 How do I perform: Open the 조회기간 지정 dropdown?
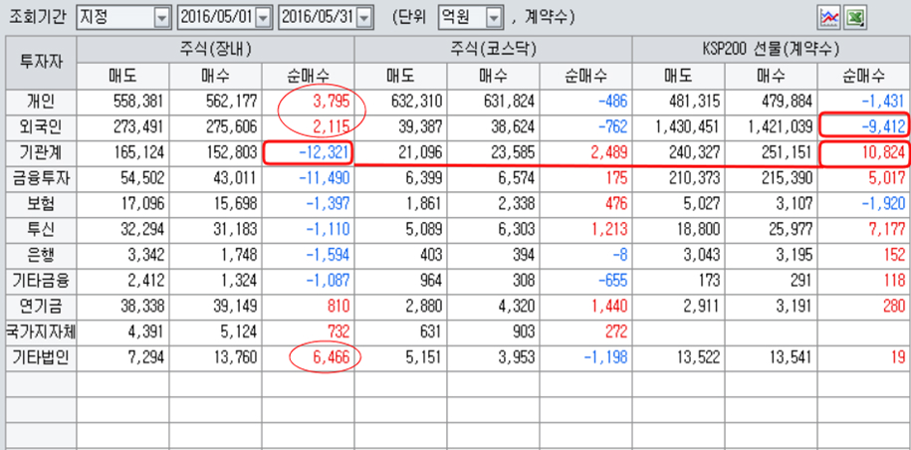point(161,18)
